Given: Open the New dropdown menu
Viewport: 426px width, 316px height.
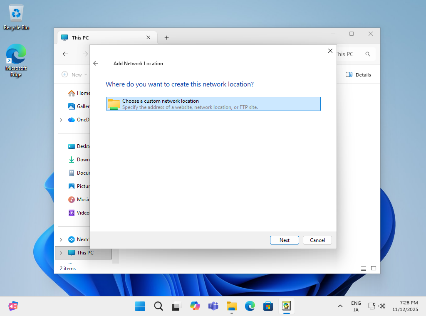Looking at the screenshot, I should pyautogui.click(x=75, y=74).
